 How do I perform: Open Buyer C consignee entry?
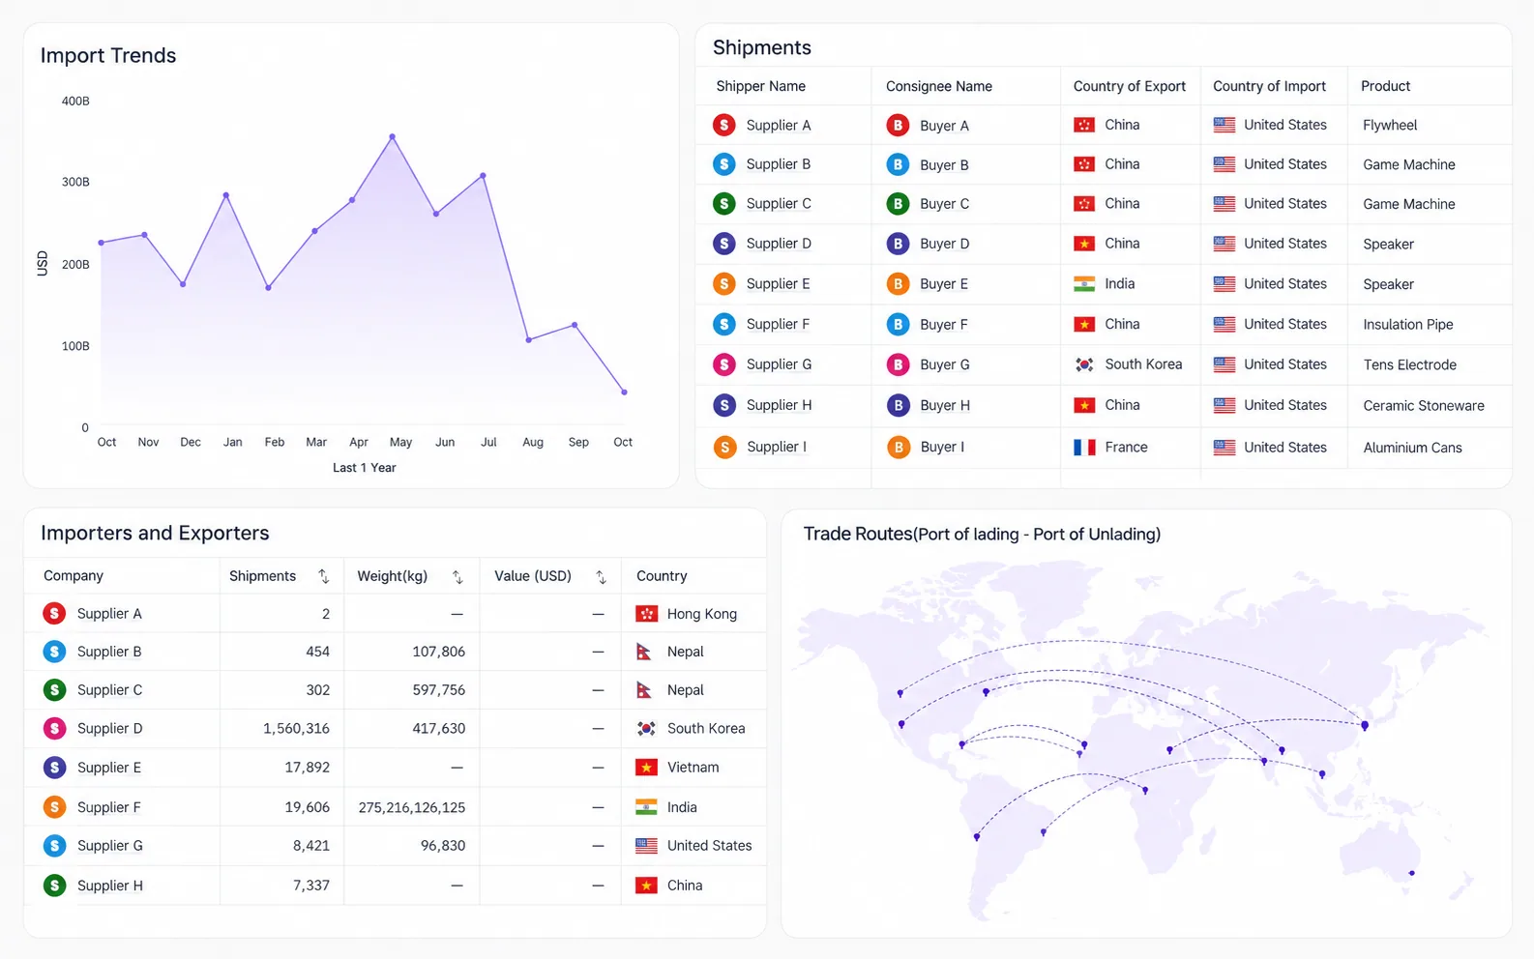944,204
